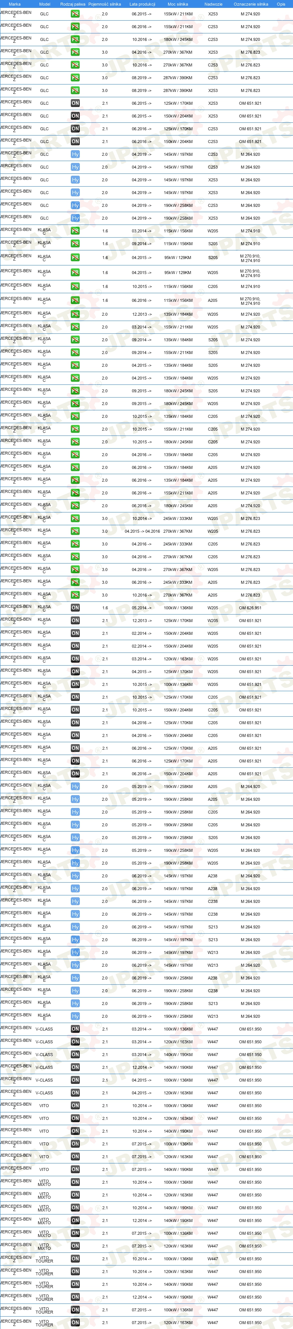Image resolution: width=293 pixels, height=1329 pixels.
Task: Click petrol icon for GLC 08.2019 287kW C253
Action: click(x=75, y=78)
